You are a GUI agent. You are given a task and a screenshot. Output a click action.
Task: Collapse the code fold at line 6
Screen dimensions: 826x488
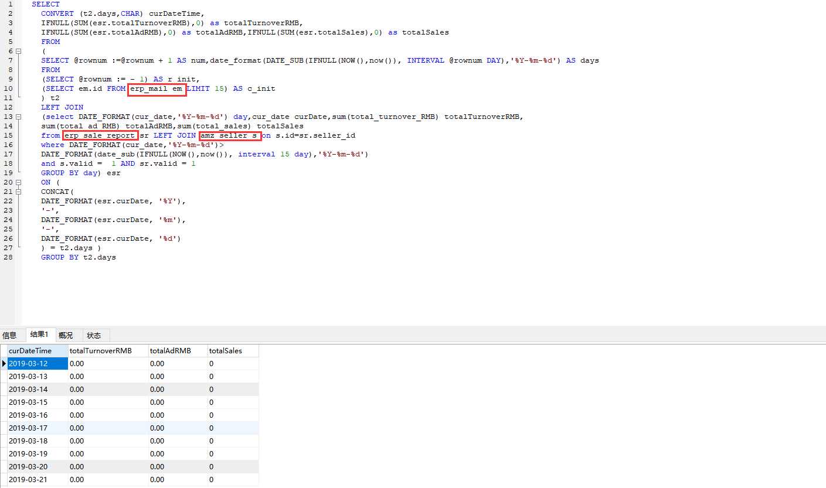pyautogui.click(x=19, y=51)
